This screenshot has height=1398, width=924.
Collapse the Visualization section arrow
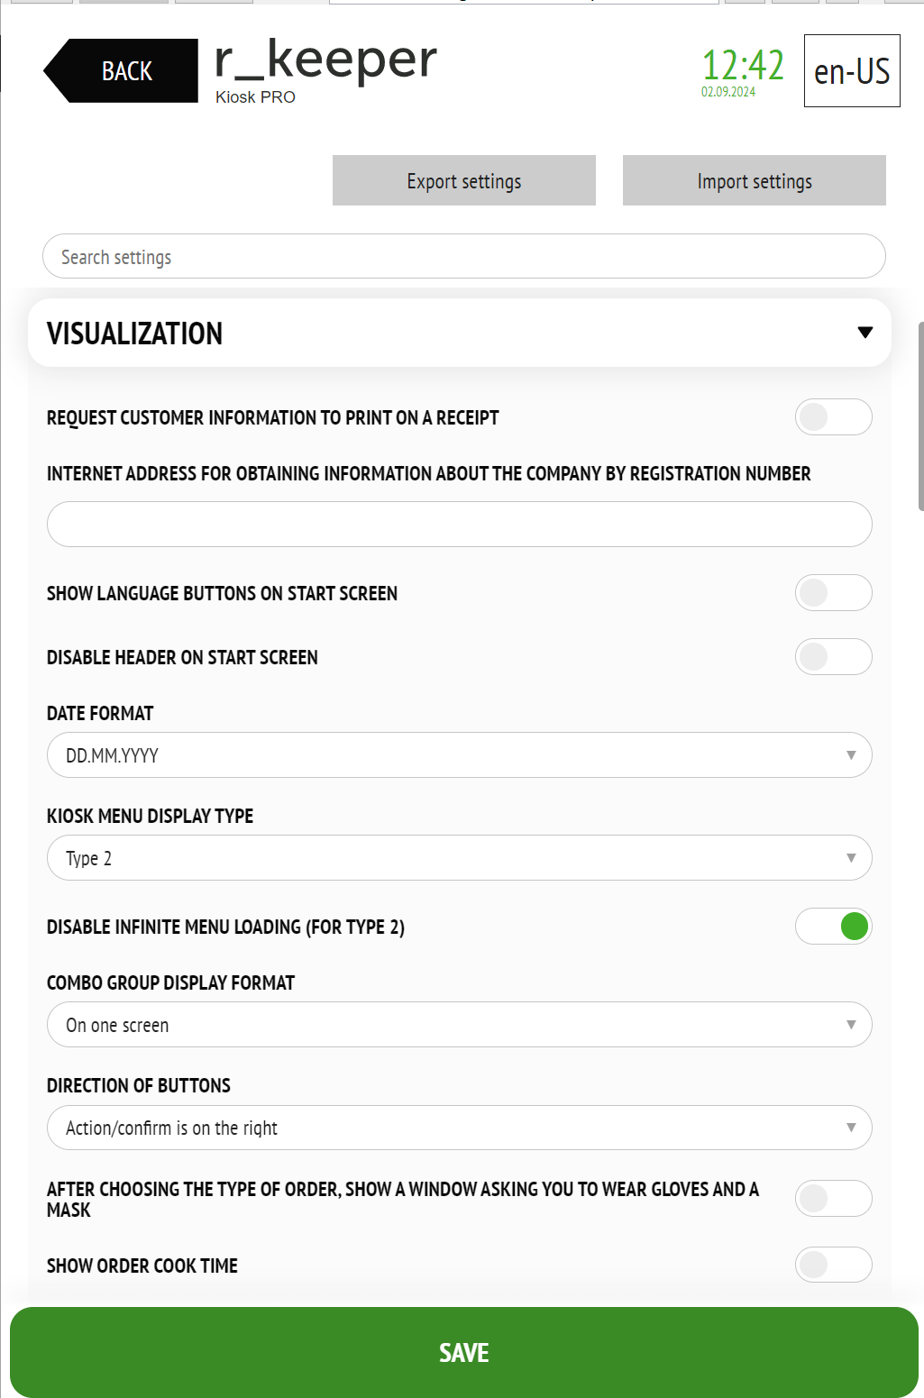pyautogui.click(x=865, y=333)
